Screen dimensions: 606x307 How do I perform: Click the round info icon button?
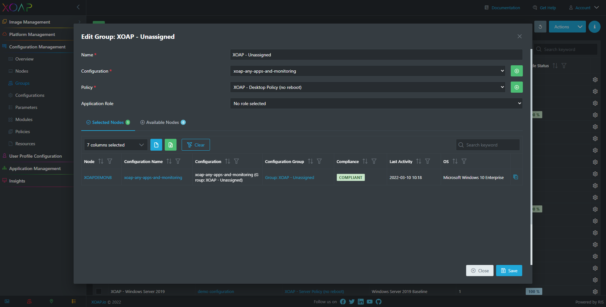[x=595, y=27]
